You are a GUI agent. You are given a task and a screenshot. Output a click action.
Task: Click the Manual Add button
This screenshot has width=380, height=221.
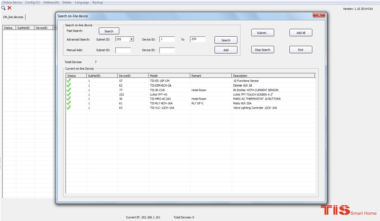pos(226,50)
